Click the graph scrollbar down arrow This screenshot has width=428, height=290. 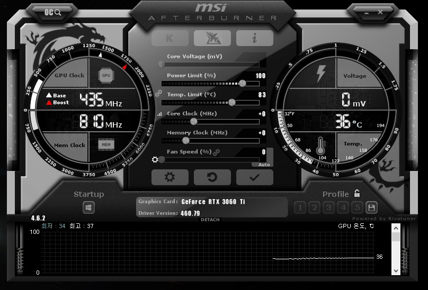point(396,270)
